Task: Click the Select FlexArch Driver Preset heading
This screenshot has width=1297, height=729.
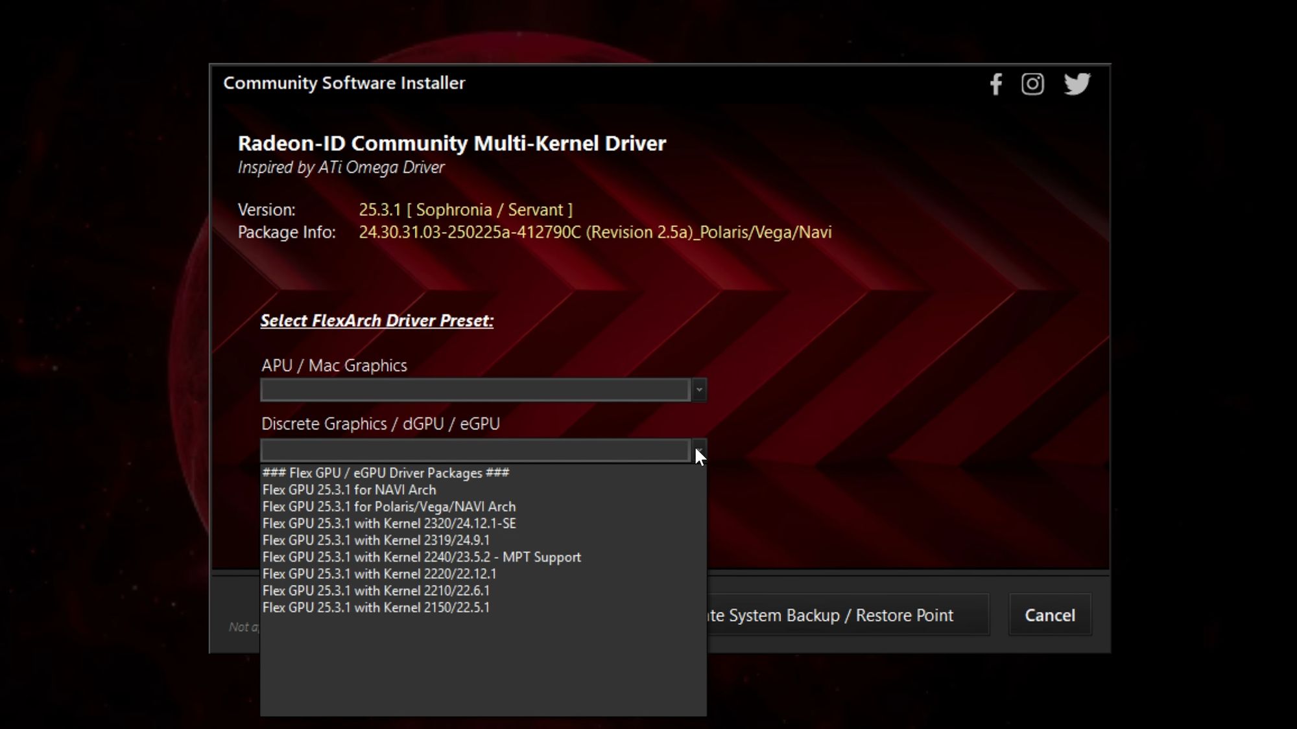Action: point(377,321)
